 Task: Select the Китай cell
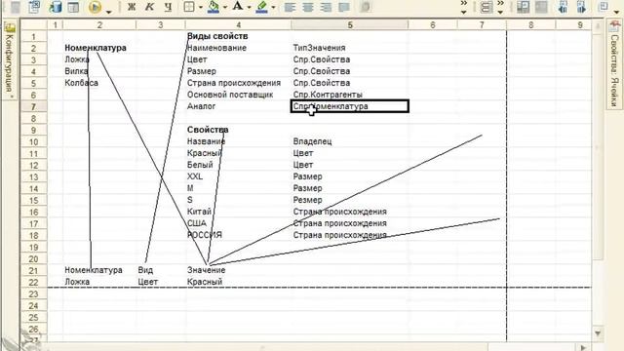tap(199, 212)
